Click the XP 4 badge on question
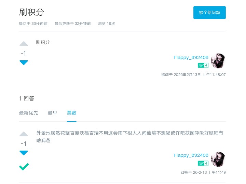 click(x=203, y=65)
